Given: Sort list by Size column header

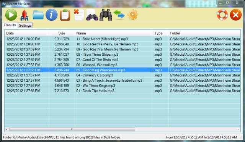Looking at the screenshot, I should [62, 33].
